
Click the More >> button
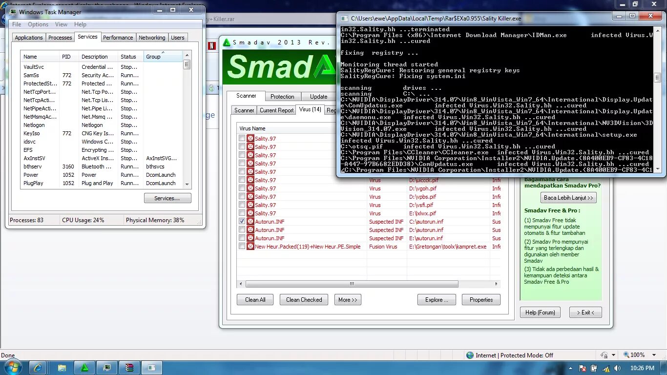pos(348,300)
